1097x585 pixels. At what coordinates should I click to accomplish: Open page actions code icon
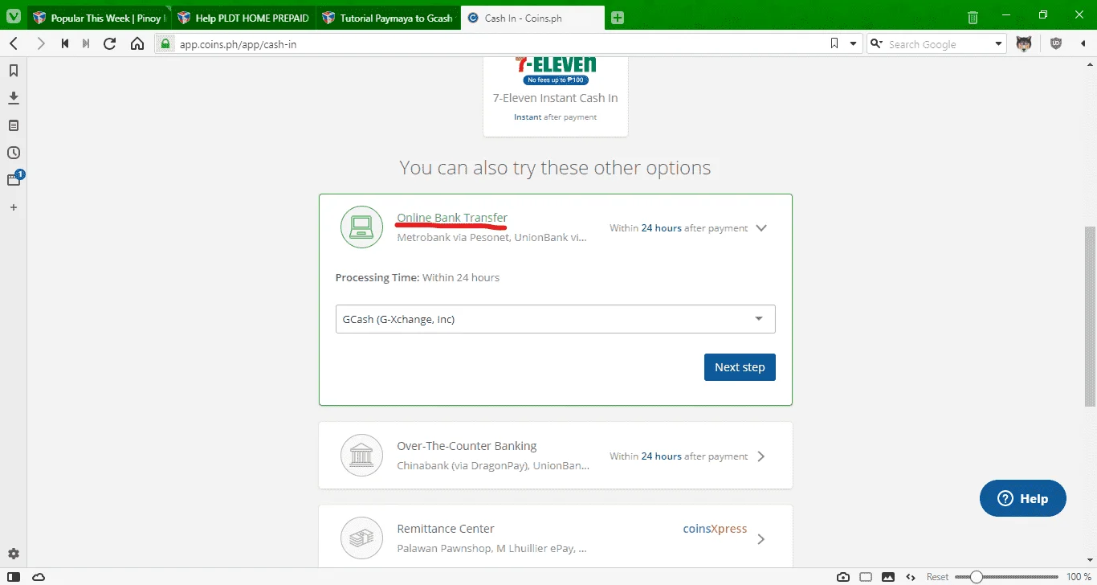tap(911, 577)
